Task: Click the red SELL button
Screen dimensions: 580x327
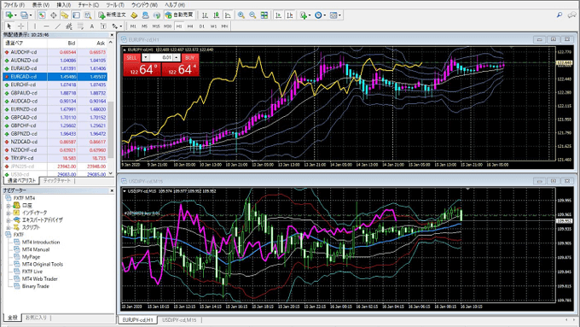Action: pyautogui.click(x=131, y=58)
